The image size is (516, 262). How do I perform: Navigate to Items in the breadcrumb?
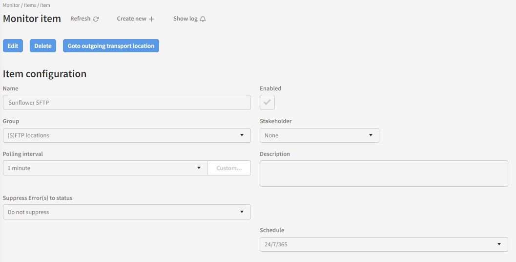click(x=29, y=5)
